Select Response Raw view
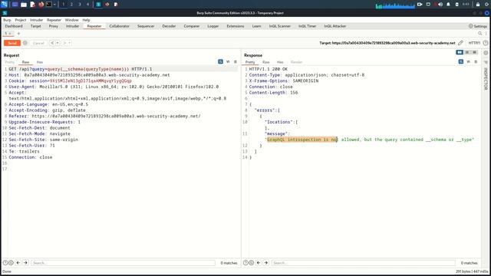This screenshot has height=276, width=491. click(x=266, y=62)
